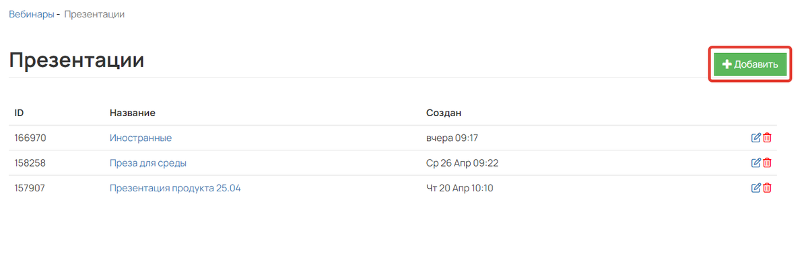Click the Название column header
This screenshot has width=808, height=278.
pos(133,112)
